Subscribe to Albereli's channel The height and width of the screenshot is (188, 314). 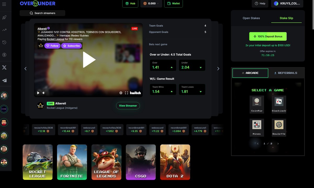(x=71, y=46)
